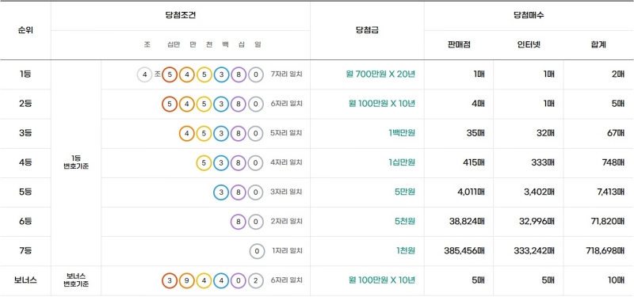Screen dimensions: 634x297
Task: Click the 5자리 일치 label
Action: tap(287, 133)
